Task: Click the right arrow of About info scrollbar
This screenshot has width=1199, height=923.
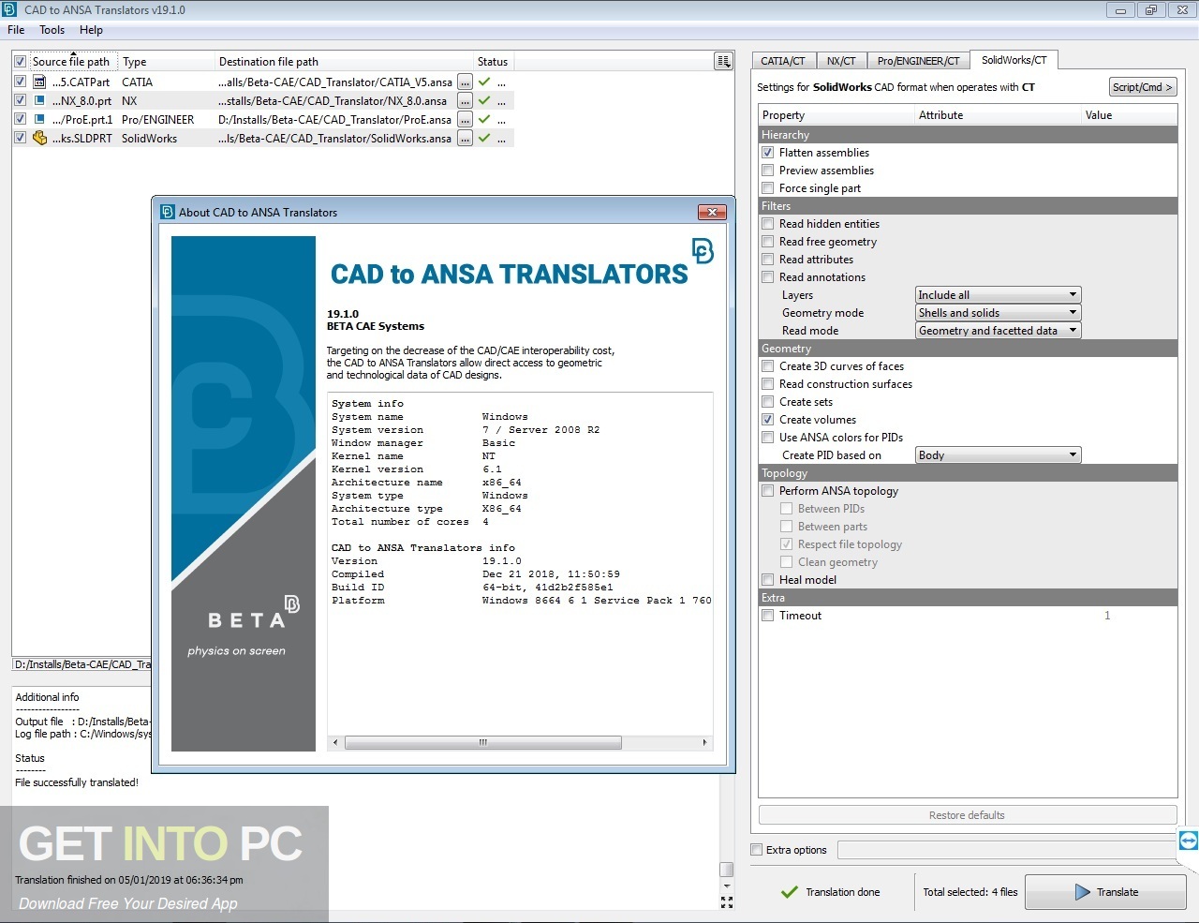Action: [x=704, y=742]
